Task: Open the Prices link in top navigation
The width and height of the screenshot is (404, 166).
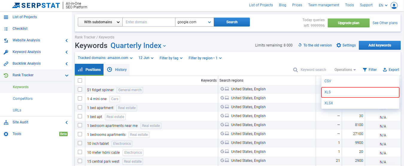Action: click(x=297, y=5)
